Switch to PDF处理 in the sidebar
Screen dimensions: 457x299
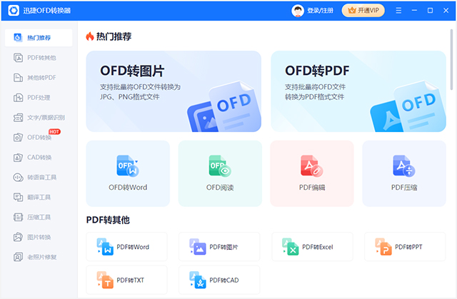coord(39,98)
